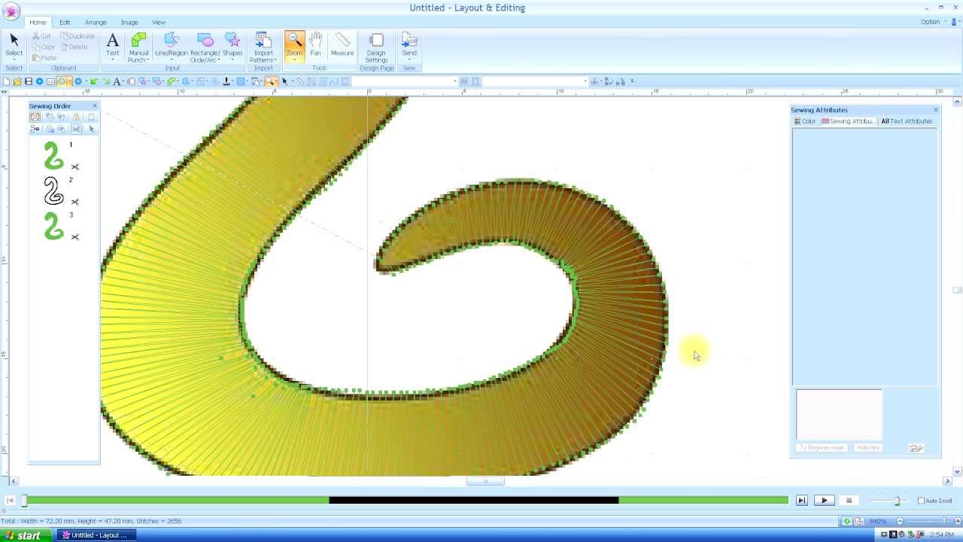Viewport: 963px width, 542px height.
Task: Toggle the trim scissors button in Sewing Order toolbar
Action: [77, 129]
